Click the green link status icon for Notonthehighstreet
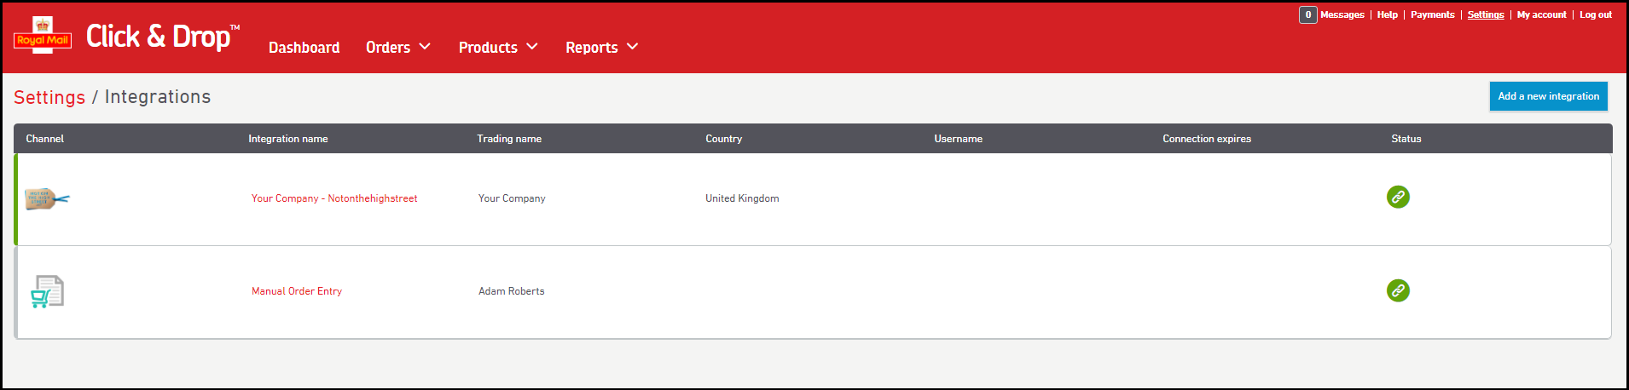 tap(1397, 198)
